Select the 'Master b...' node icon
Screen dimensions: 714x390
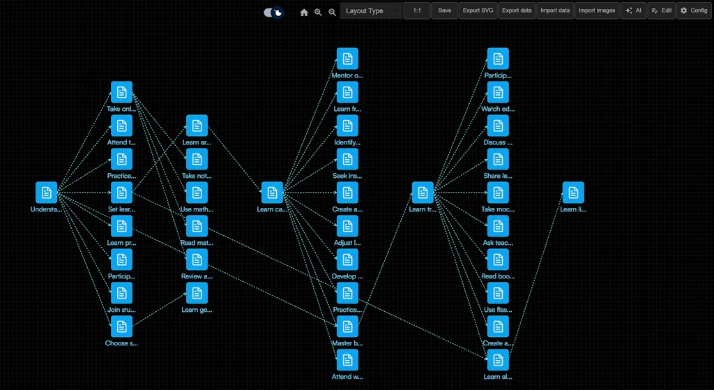[x=347, y=327]
